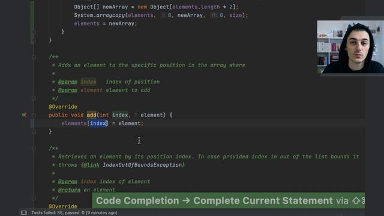
Task: Click the '@return' Javadoc tag
Action: pyautogui.click(x=69, y=190)
